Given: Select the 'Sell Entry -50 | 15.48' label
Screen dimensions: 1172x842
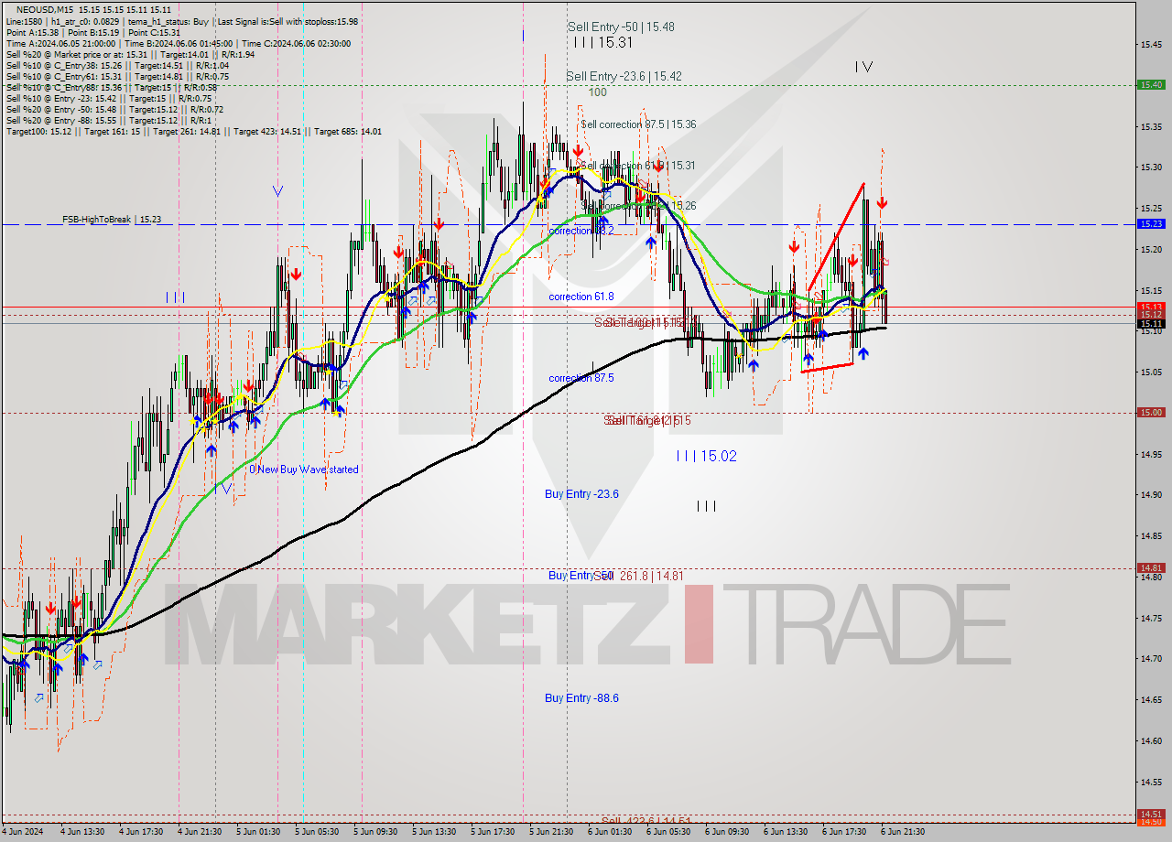Looking at the screenshot, I should (x=621, y=27).
